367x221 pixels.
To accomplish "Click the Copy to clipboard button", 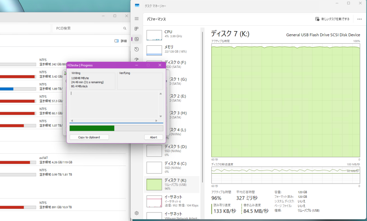I will point(89,137).
